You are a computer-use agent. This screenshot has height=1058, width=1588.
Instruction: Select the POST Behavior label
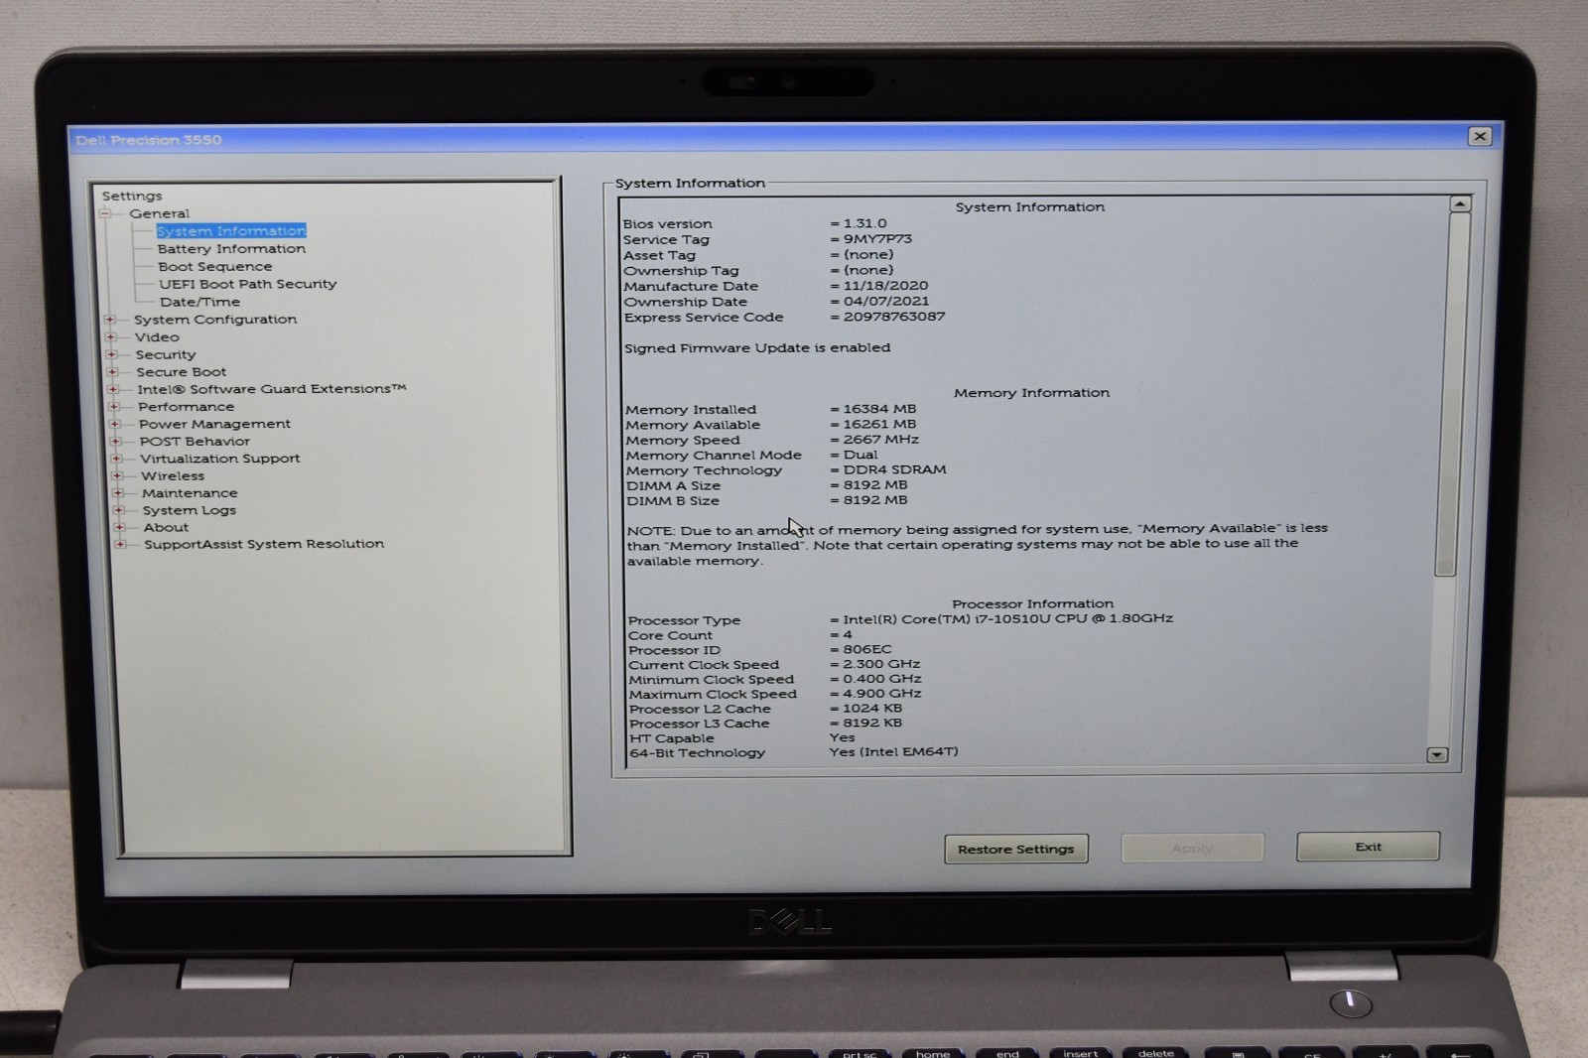point(195,442)
